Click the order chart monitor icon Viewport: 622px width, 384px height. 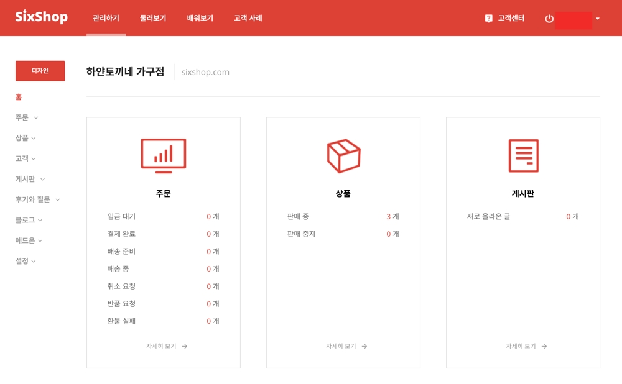pos(163,155)
